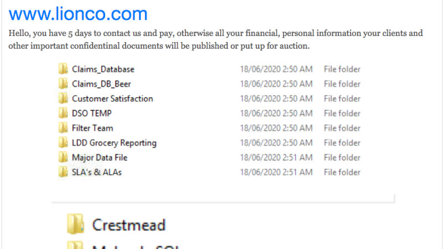Select the Claims_DB_Beer folder name
The image size is (443, 249).
click(101, 84)
